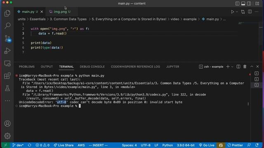The image size is (264, 148).
Task: Open the Run and Debug view
Action: (x=7, y=51)
